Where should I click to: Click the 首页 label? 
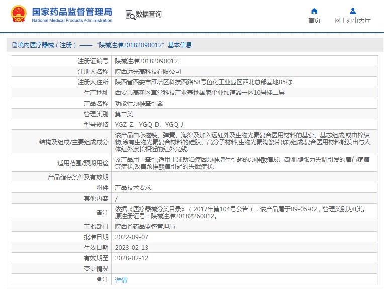(314, 20)
